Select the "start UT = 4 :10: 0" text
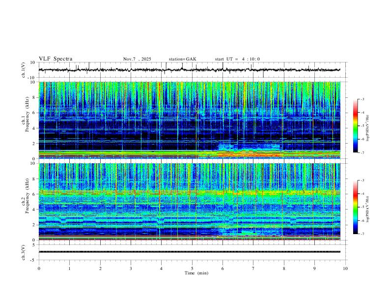 click(237, 59)
